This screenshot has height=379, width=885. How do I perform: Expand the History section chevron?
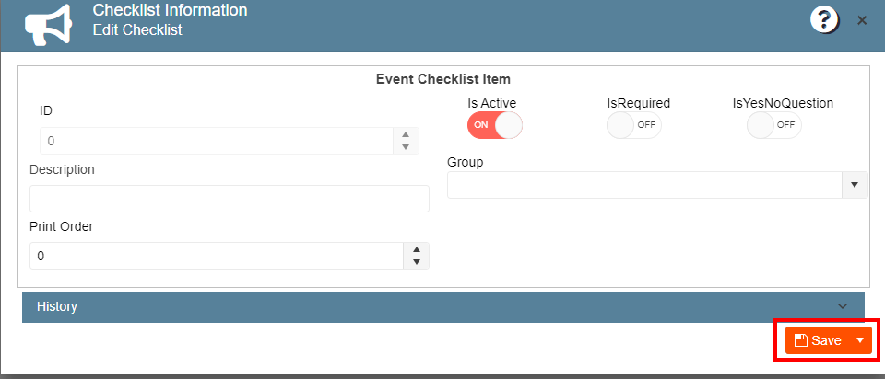tap(843, 306)
